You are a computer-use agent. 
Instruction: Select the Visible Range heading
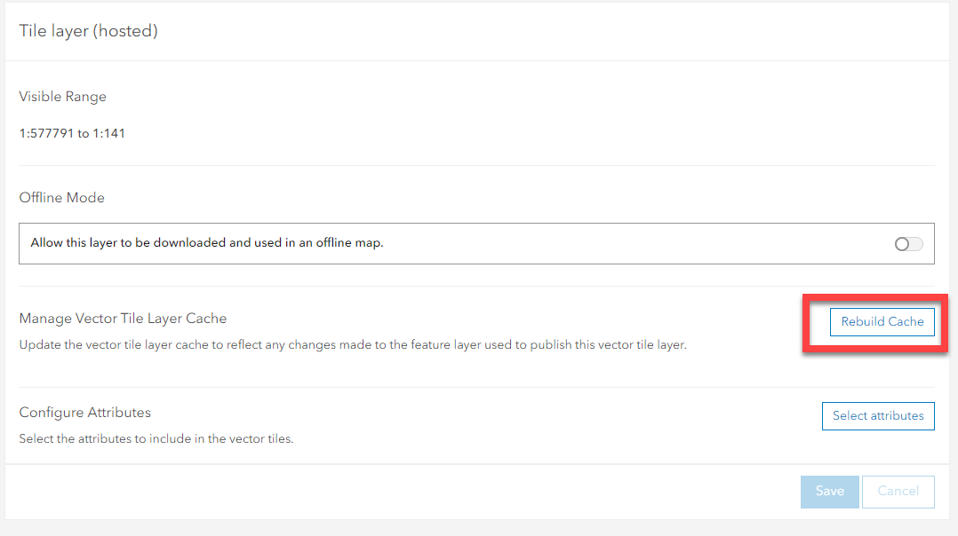(62, 97)
